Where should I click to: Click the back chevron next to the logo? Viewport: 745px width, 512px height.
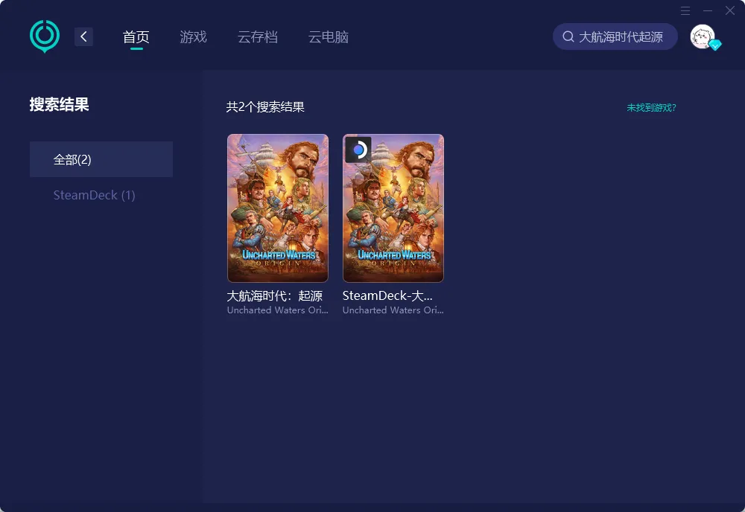coord(83,36)
